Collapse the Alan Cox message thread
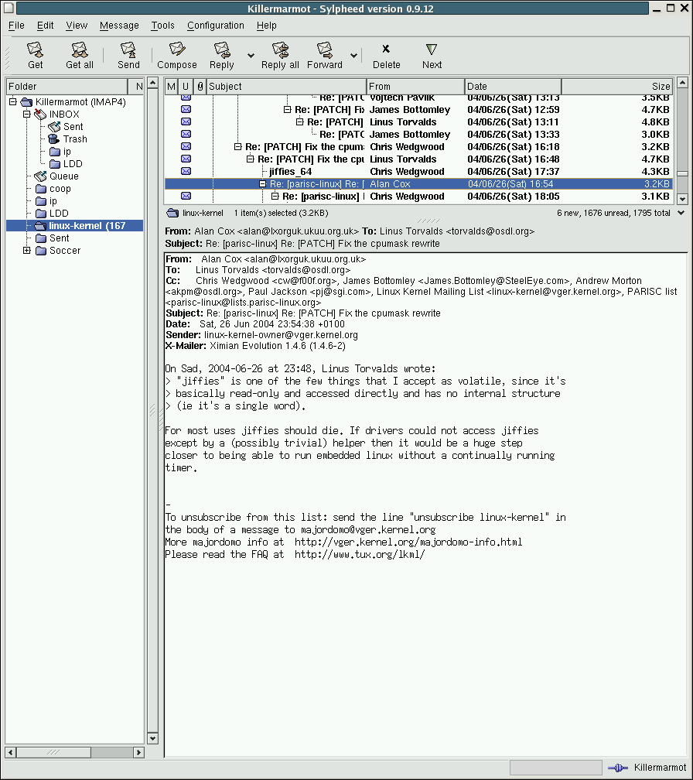693x780 pixels. tap(262, 184)
